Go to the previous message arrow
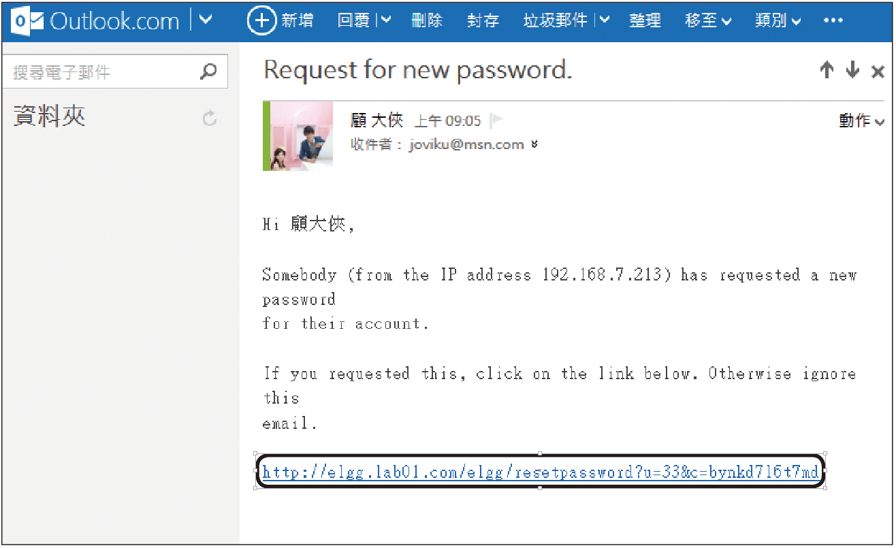Image resolution: width=896 pixels, height=548 pixels. tap(827, 70)
